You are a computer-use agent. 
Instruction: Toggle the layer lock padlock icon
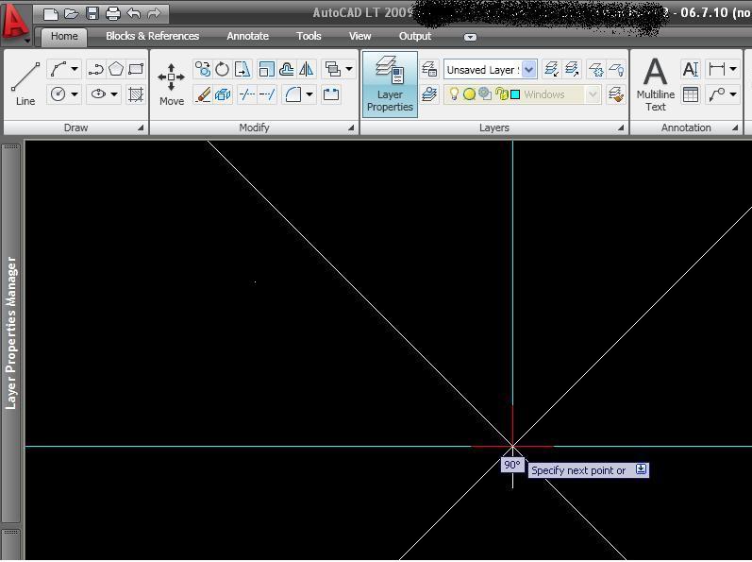click(501, 94)
